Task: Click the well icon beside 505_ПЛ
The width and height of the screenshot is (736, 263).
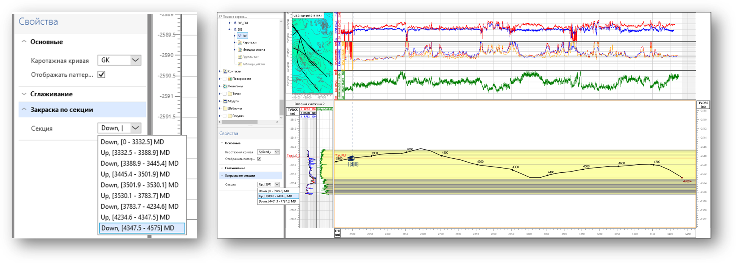Action: (235, 23)
